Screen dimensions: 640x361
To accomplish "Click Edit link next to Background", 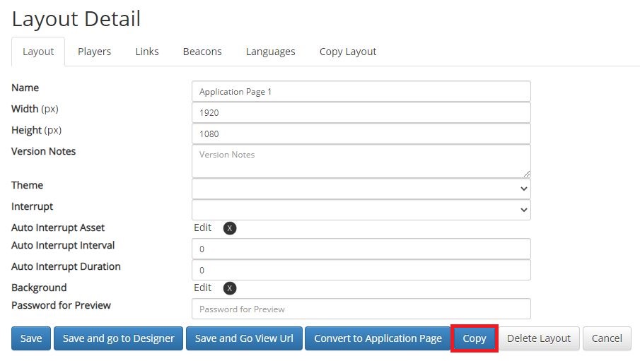I will pyautogui.click(x=202, y=288).
